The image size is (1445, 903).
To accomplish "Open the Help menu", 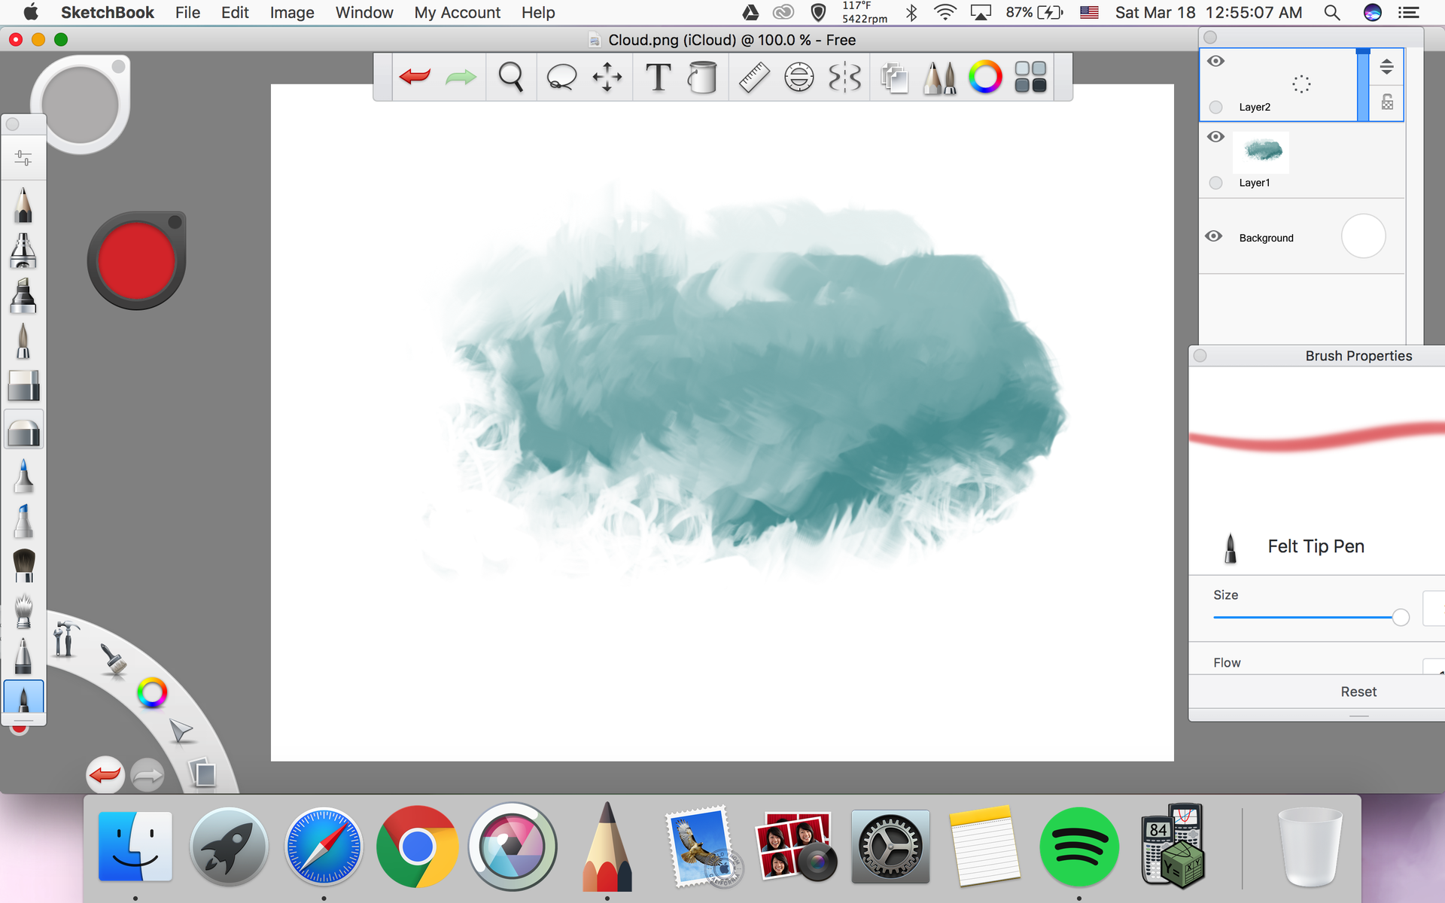I will 538,13.
